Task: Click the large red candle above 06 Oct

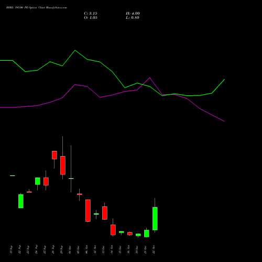Action: [88, 211]
